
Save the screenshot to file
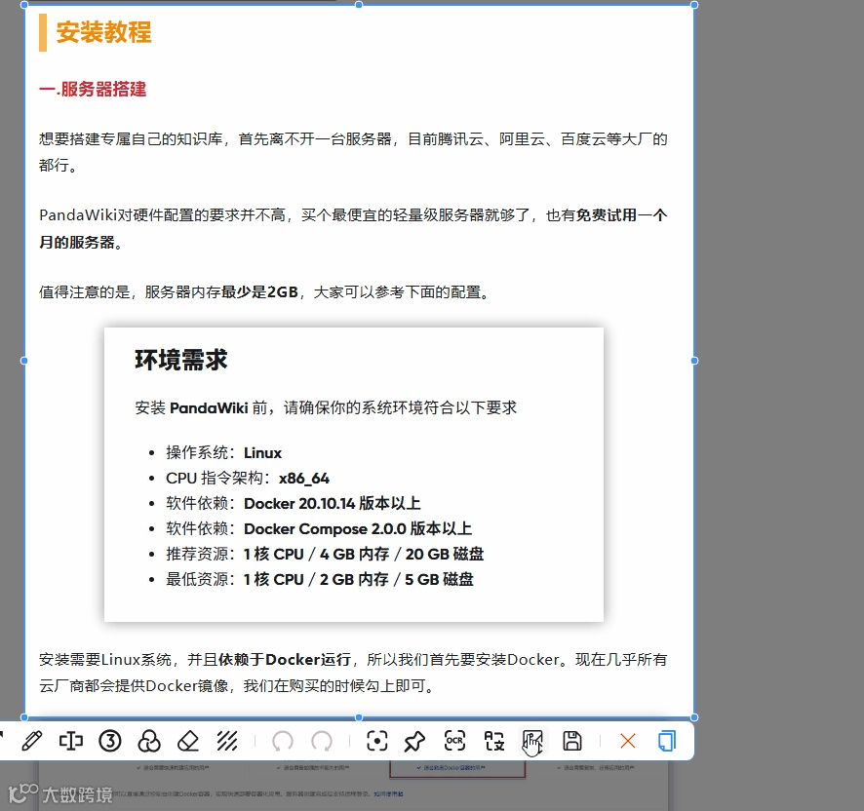click(572, 741)
